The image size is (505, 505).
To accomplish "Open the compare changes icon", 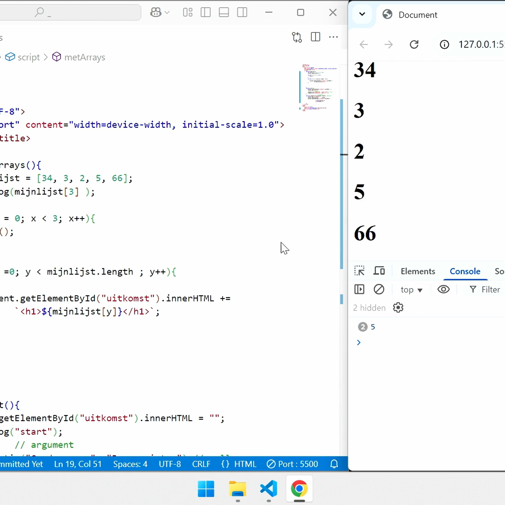I will pyautogui.click(x=297, y=37).
